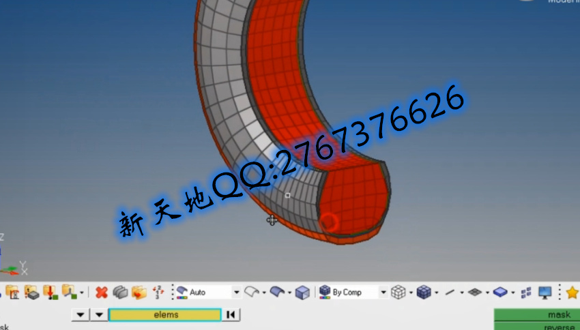
Task: Click the blue 3D box visualization icon
Action: click(x=302, y=292)
